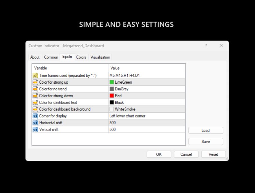Open the Left lower chart corner value
This screenshot has width=255, height=193.
tap(128, 116)
